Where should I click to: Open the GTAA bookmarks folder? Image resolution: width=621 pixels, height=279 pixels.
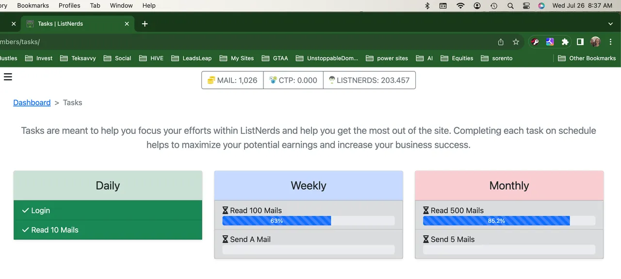(x=275, y=58)
